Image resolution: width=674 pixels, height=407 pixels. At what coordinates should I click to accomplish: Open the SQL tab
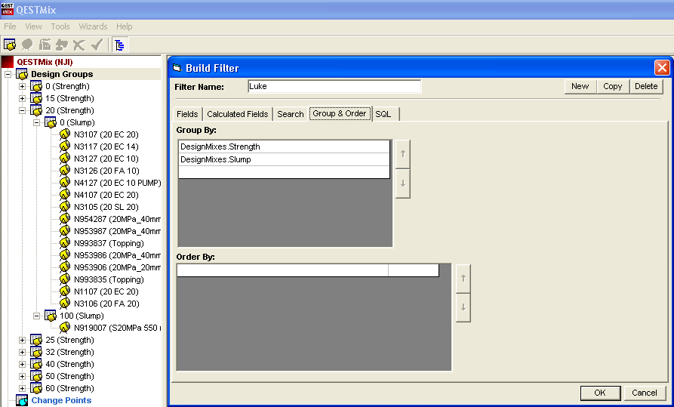383,114
